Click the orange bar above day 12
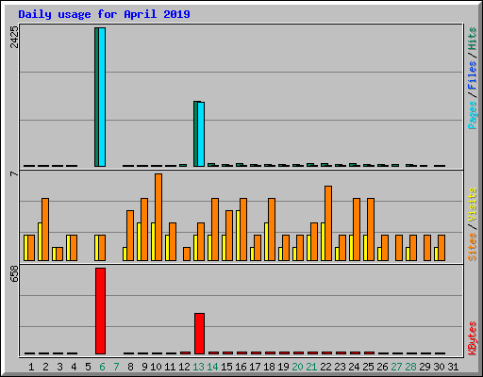Screen dimensions: 483x377 click(187, 254)
